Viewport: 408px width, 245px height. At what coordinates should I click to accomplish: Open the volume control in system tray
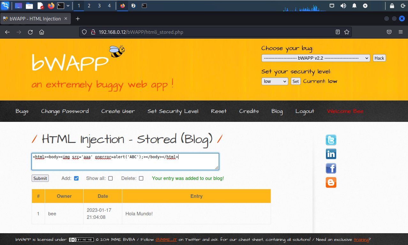click(343, 6)
